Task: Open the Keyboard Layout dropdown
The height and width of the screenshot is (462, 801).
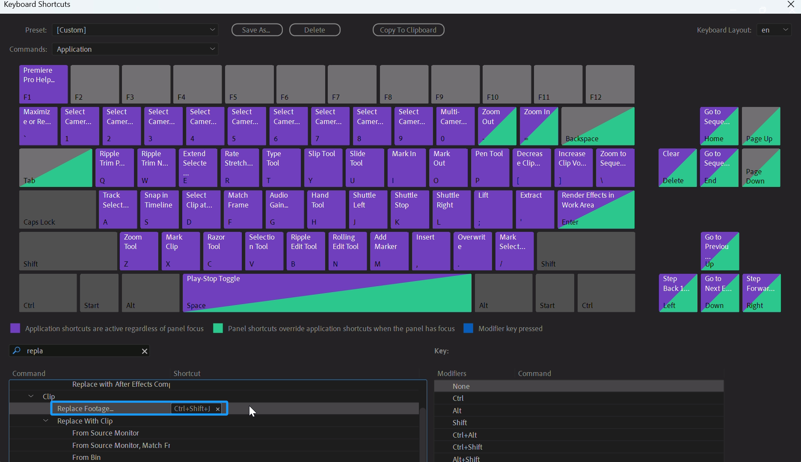Action: (774, 30)
